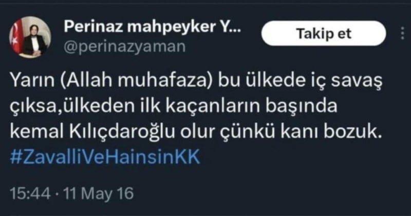Click the word Kılıçdaroğlu in the tweet
The width and height of the screenshot is (411, 216).
(122, 131)
